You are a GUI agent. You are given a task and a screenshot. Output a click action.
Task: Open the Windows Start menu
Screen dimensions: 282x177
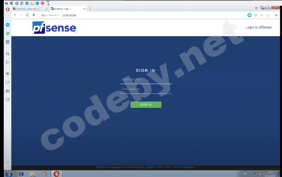(9, 174)
